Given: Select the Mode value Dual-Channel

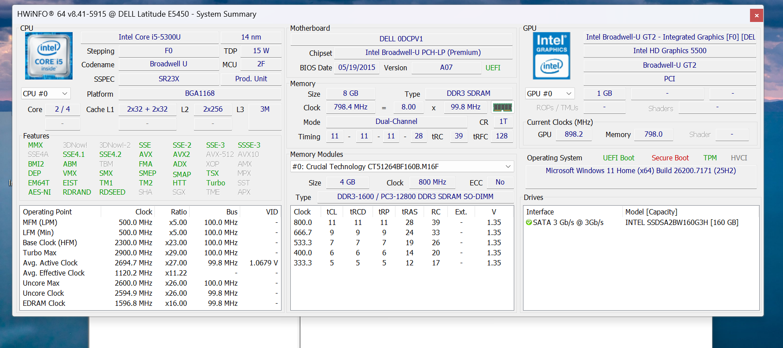Looking at the screenshot, I should 396,122.
